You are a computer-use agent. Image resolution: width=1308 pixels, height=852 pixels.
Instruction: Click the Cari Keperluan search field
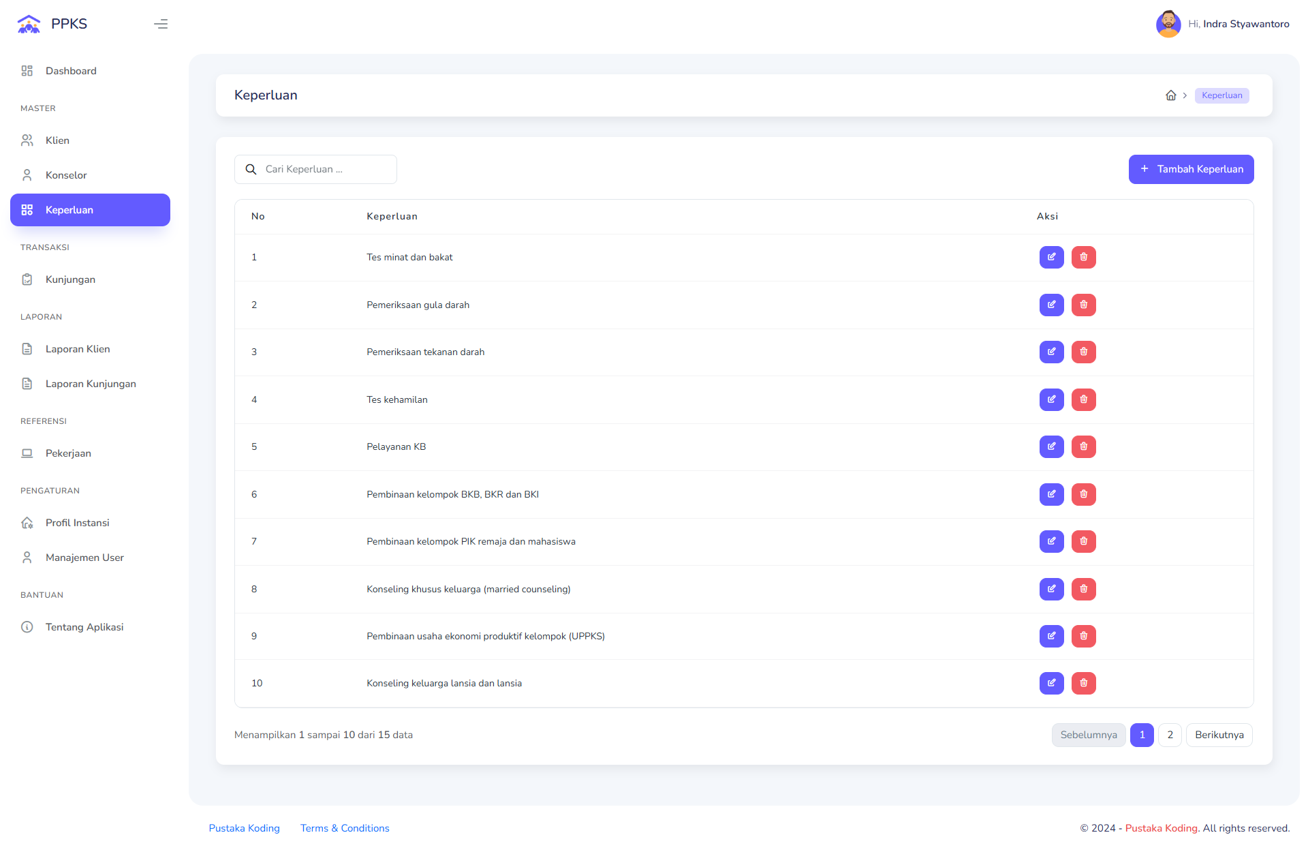coord(315,169)
